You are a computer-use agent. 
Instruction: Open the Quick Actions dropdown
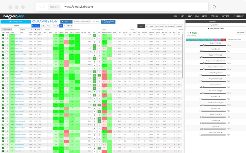(x=7, y=29)
